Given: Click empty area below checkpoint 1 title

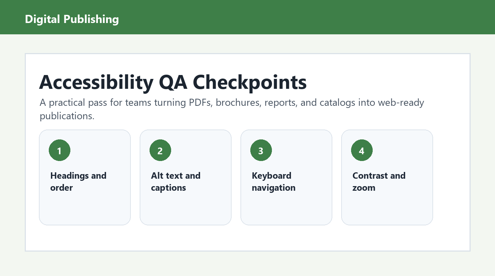Looking at the screenshot, I should coord(85,209).
